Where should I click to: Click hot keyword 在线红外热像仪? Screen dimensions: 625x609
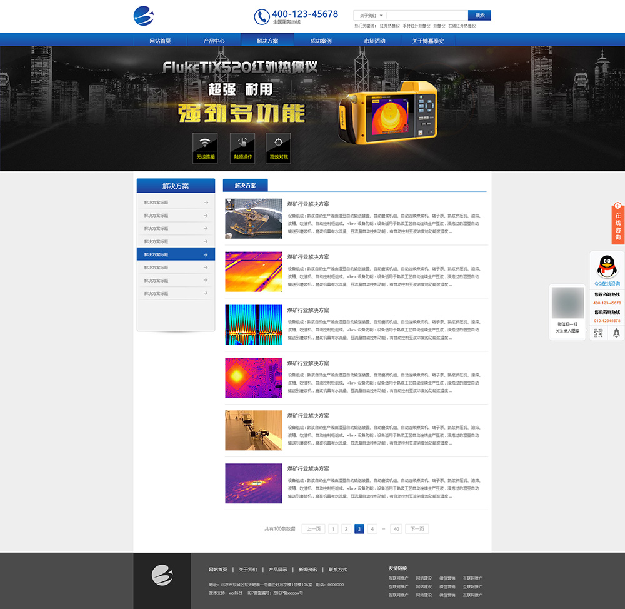coord(462,26)
